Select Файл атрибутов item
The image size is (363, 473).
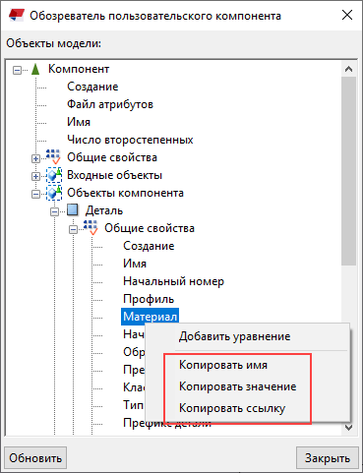pyautogui.click(x=110, y=104)
